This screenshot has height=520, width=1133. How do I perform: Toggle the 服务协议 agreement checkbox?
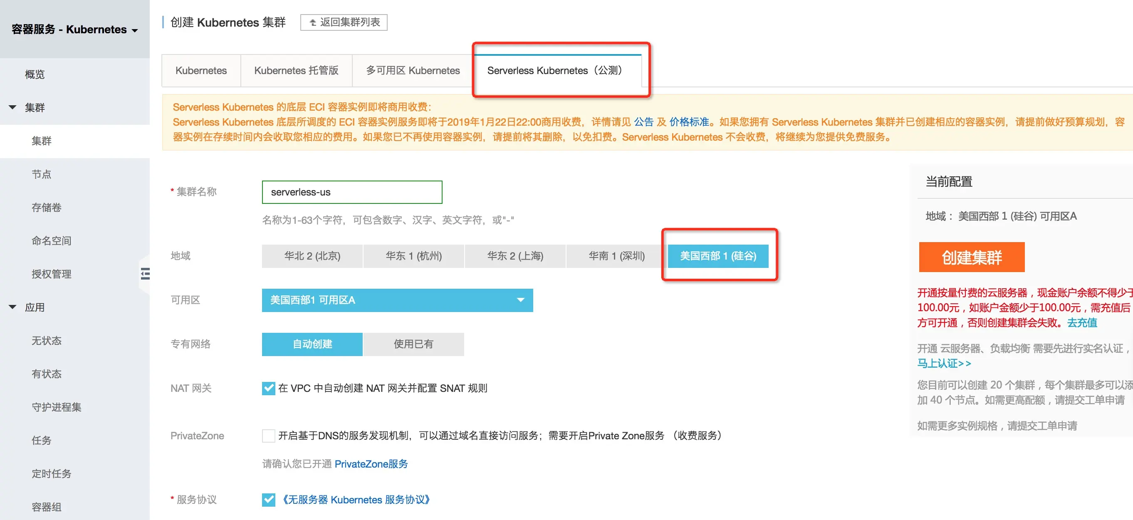pos(268,500)
